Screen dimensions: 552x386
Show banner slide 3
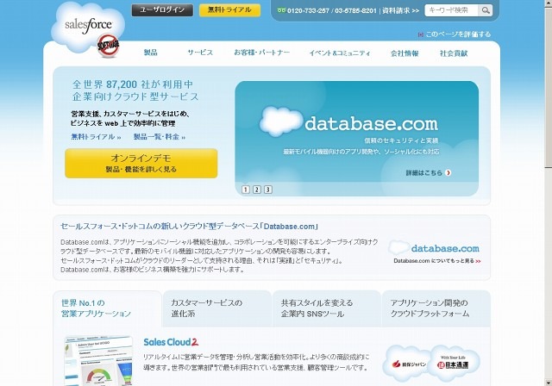click(x=268, y=190)
